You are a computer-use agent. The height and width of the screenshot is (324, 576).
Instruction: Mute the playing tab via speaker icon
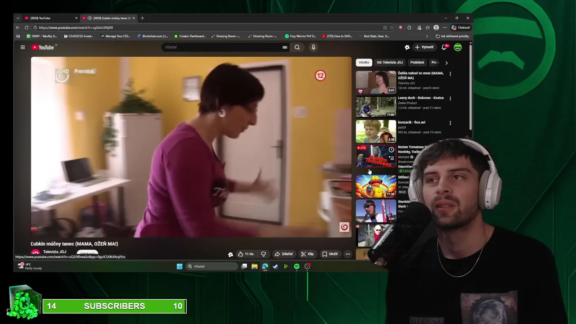(x=89, y=18)
